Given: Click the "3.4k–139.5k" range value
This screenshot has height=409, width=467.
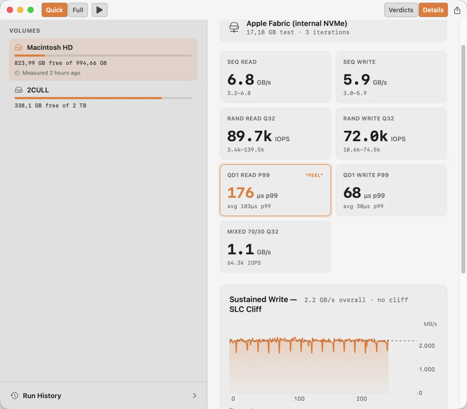Looking at the screenshot, I should 246,150.
